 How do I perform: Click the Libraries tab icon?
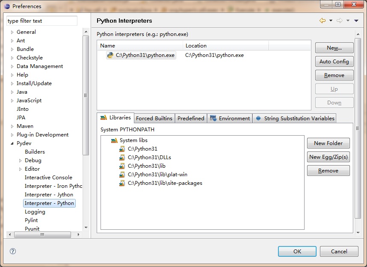104,118
